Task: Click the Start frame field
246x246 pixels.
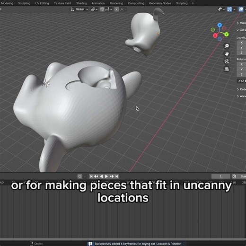Action: coord(242,176)
